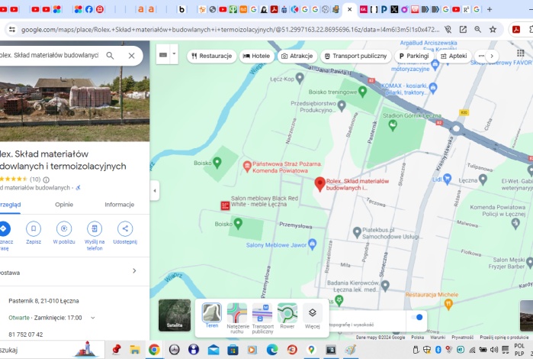Click the keyboard input tool icon
The image size is (533, 359).
click(x=163, y=54)
